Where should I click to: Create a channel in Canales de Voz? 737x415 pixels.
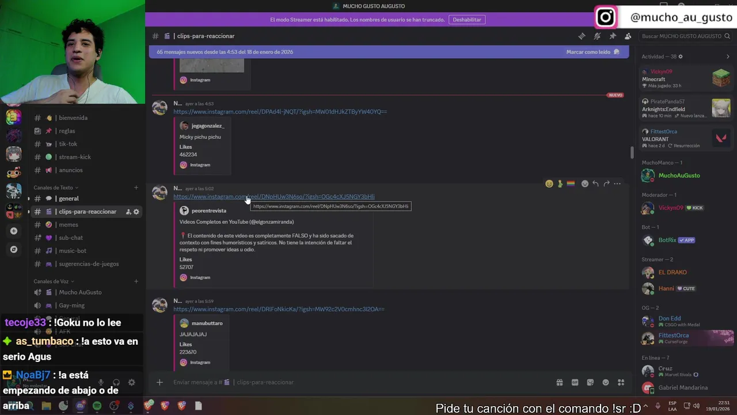coord(136,281)
